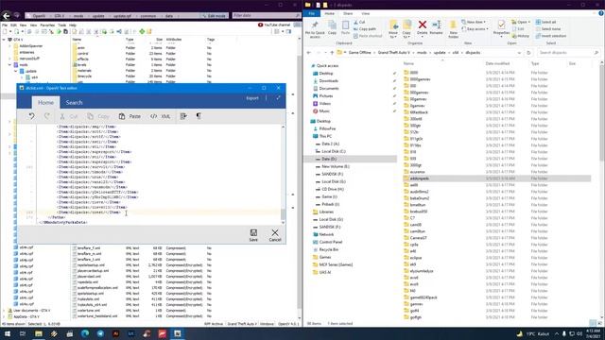This screenshot has width=605, height=340.
Task: Open Downloads in Explorer Quick access
Action: [329, 81]
